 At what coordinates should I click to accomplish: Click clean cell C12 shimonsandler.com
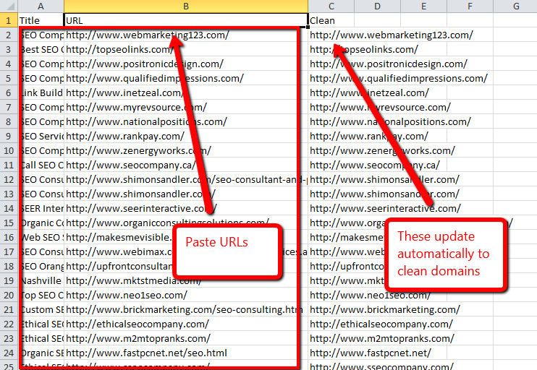tap(331, 179)
